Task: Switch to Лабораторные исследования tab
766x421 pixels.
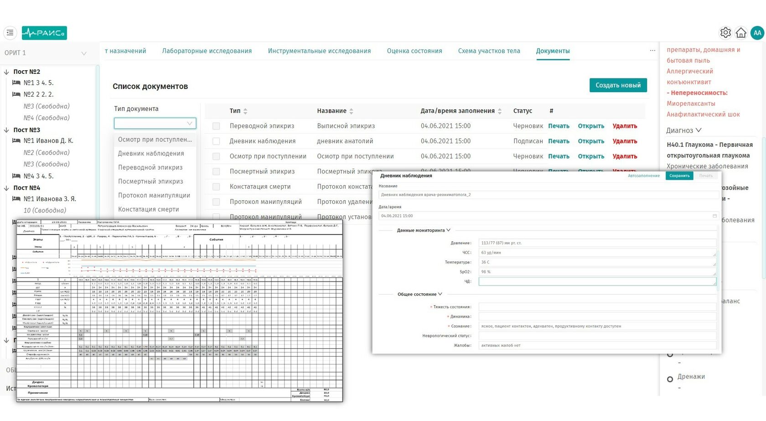Action: (207, 51)
